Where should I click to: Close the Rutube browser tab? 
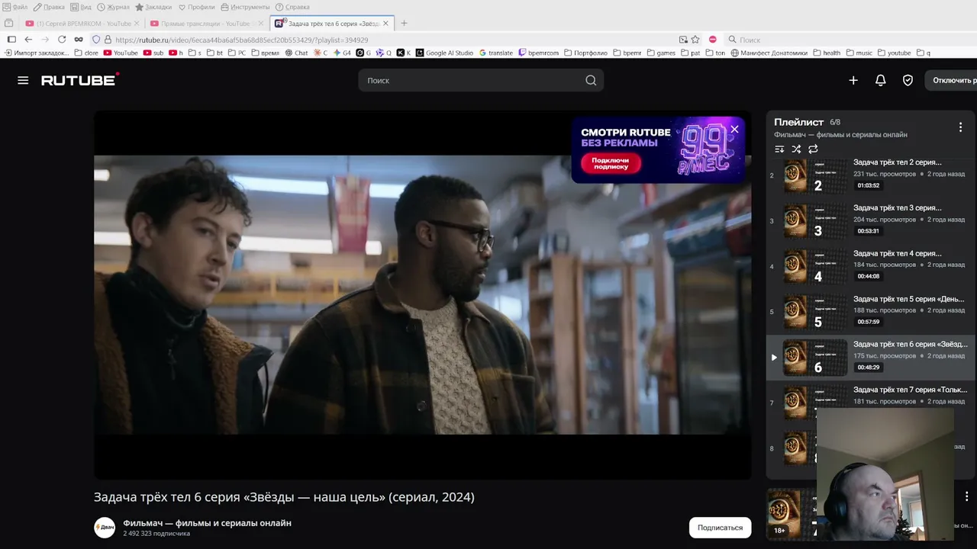click(x=385, y=24)
